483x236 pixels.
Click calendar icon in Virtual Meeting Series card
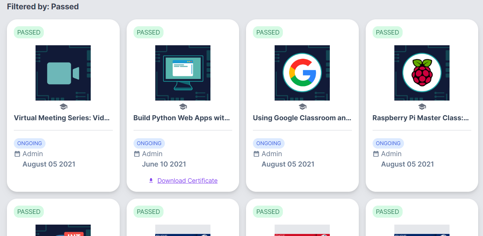[x=17, y=154]
